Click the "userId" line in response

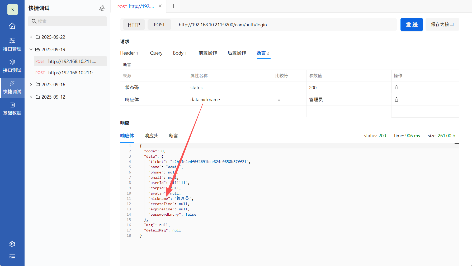pyautogui.click(x=169, y=183)
